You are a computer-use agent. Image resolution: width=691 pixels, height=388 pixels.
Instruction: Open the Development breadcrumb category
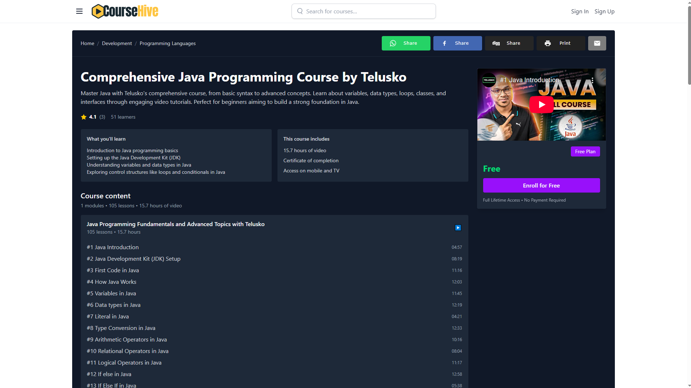pyautogui.click(x=117, y=43)
